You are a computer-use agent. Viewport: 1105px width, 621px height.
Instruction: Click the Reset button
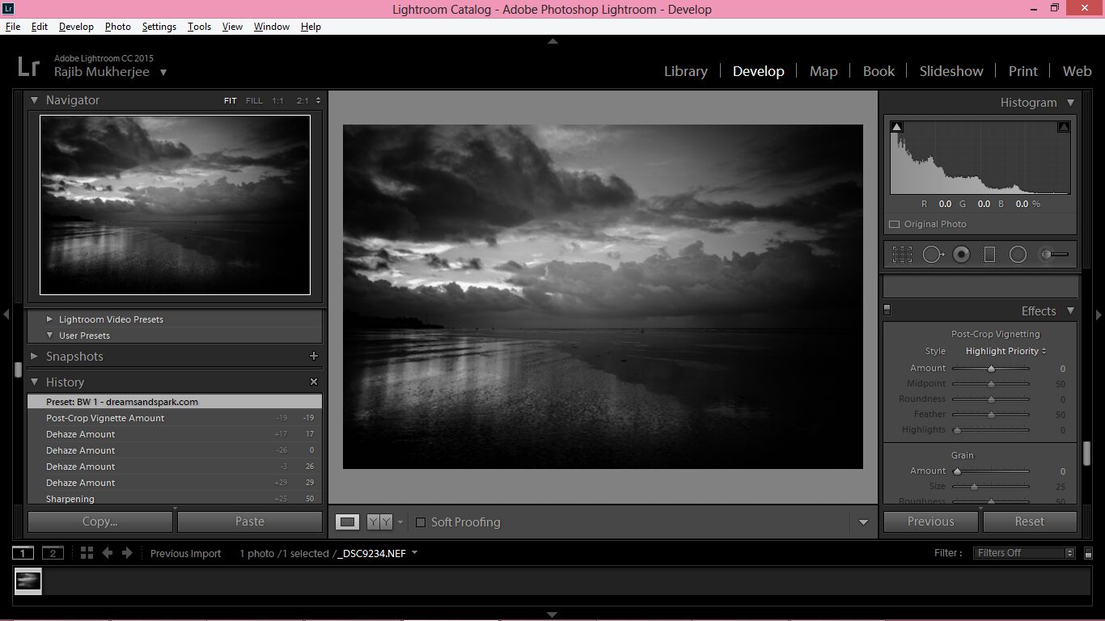coord(1030,522)
